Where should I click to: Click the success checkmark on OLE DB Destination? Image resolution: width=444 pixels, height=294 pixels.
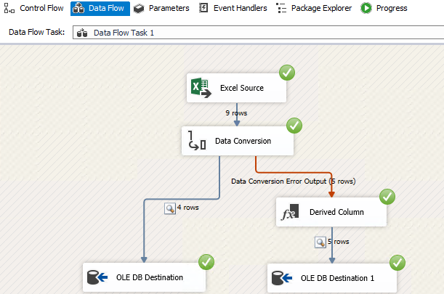click(206, 262)
